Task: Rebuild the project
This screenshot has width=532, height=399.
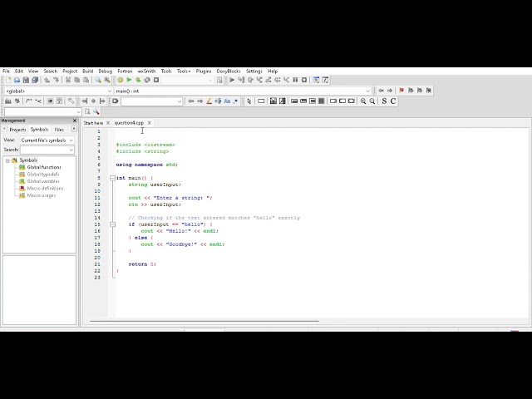Action: tap(147, 80)
